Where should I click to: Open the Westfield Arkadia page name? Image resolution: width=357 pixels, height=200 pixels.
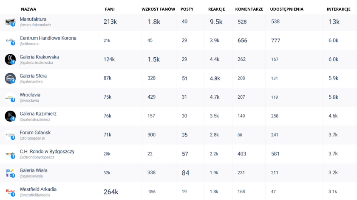click(38, 189)
